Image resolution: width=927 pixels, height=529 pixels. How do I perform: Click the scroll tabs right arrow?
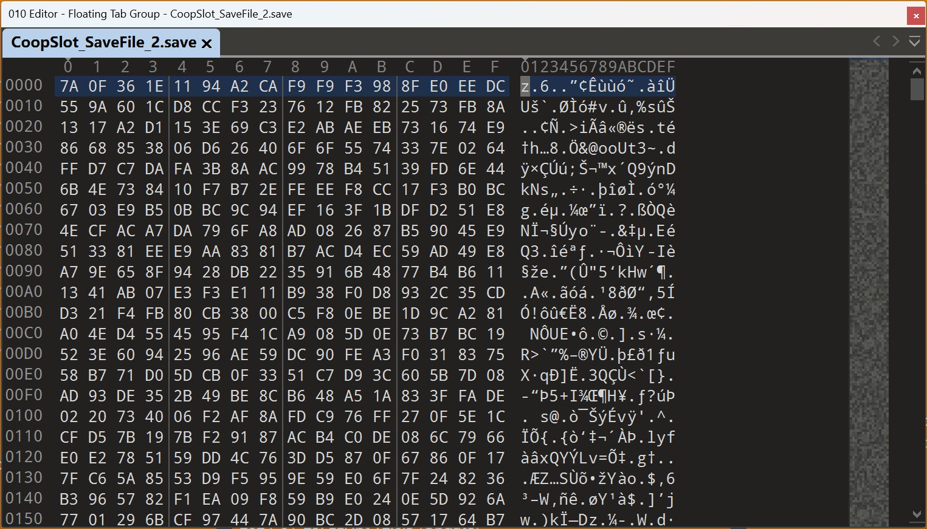pyautogui.click(x=895, y=41)
